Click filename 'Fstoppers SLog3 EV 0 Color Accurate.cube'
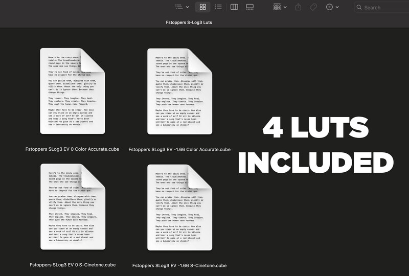 pos(72,149)
